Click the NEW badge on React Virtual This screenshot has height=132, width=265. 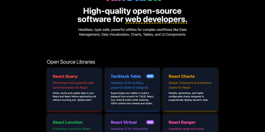(x=150, y=122)
